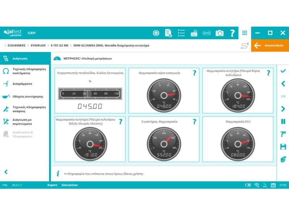This screenshot has width=289, height=216.
Task: Click the save floppy disk icon
Action: 283,147
